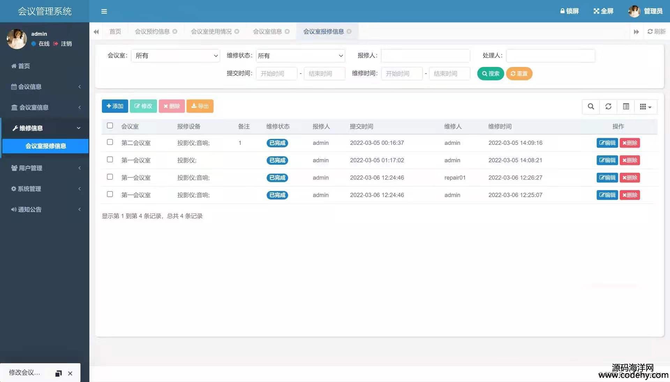Check the select-all header checkbox

[110, 126]
